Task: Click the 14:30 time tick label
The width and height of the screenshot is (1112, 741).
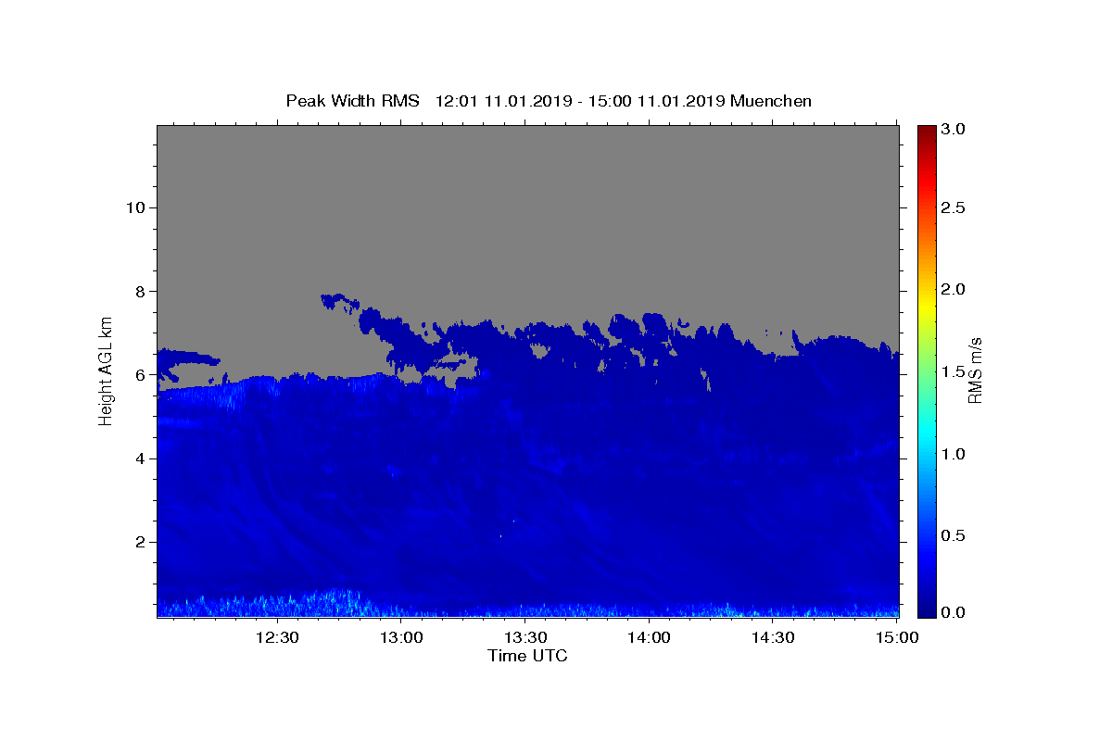Action: coord(773,637)
